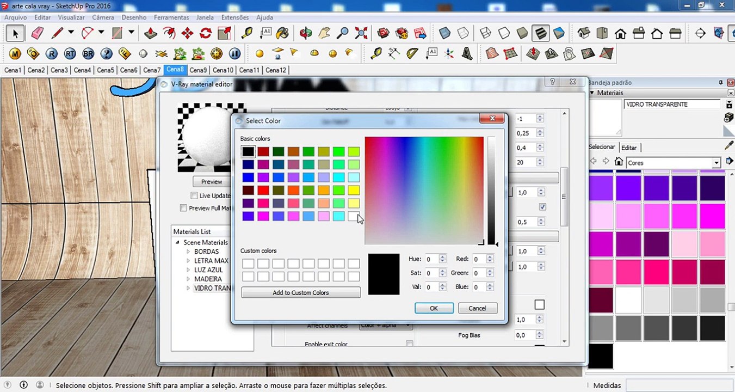This screenshot has width=735, height=392.
Task: Choose the Follow Me tool
Action: pyautogui.click(x=169, y=34)
